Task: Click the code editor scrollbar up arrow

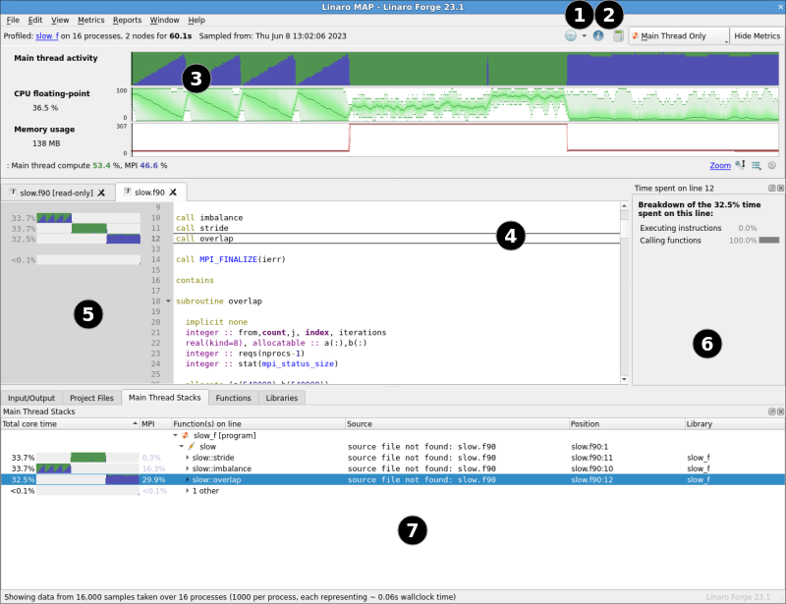Action: (x=624, y=206)
